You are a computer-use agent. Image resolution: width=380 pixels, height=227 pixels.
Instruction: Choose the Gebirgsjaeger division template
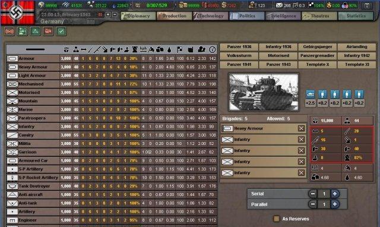pyautogui.click(x=318, y=47)
